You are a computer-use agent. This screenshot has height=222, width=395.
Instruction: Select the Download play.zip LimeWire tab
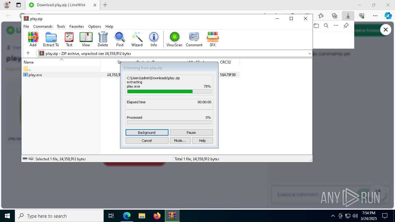(x=62, y=5)
